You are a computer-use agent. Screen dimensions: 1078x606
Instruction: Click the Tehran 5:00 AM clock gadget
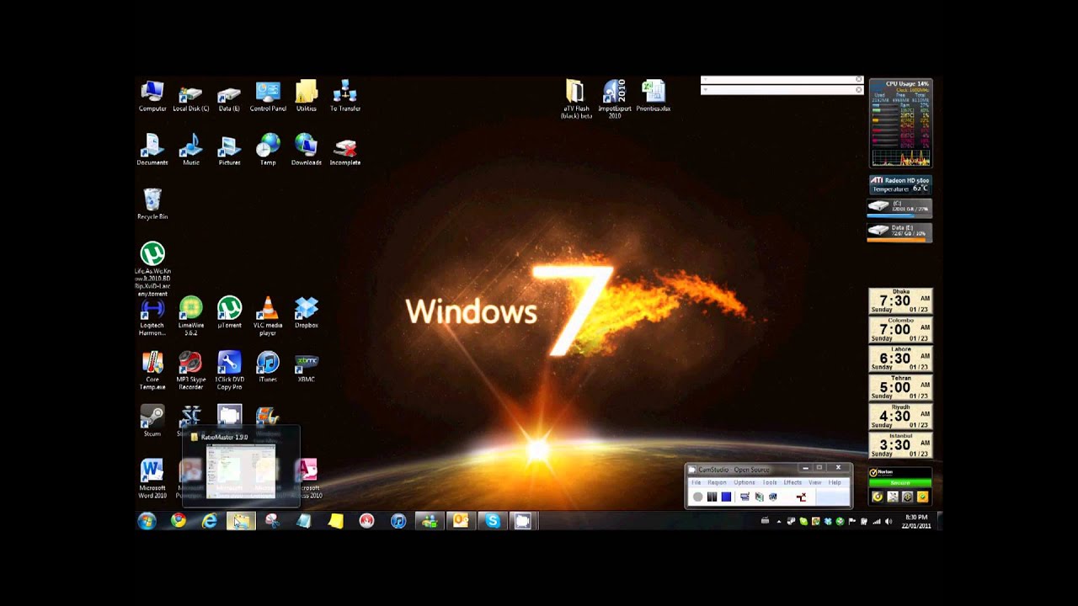(x=900, y=387)
